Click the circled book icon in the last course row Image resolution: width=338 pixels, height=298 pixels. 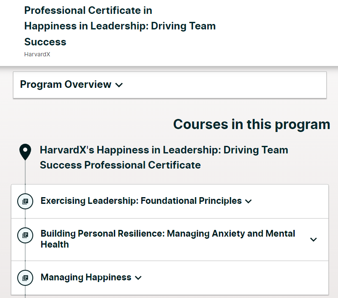pos(25,278)
